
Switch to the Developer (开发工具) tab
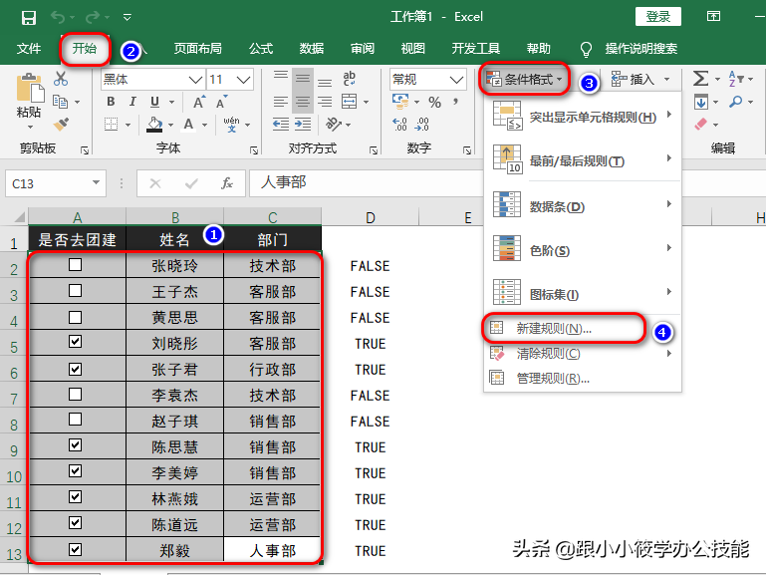tap(476, 49)
